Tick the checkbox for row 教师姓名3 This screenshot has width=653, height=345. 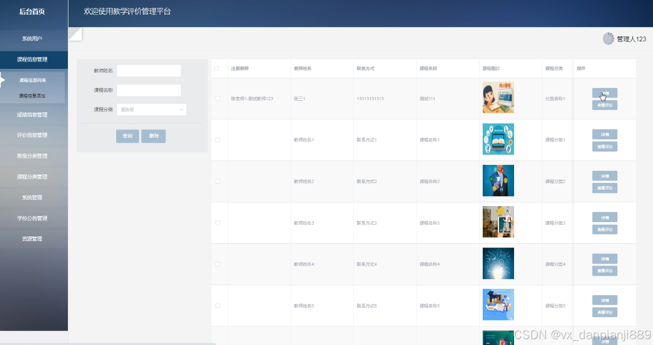217,223
